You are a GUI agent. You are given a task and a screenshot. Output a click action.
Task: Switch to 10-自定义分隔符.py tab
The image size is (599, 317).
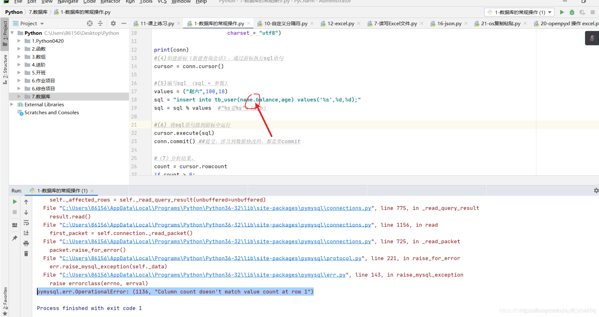click(285, 23)
